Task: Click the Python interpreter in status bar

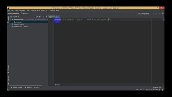Action: [155, 90]
